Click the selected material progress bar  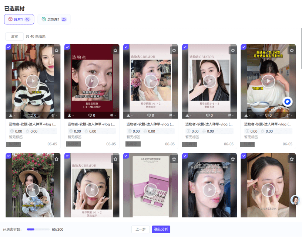38,229
